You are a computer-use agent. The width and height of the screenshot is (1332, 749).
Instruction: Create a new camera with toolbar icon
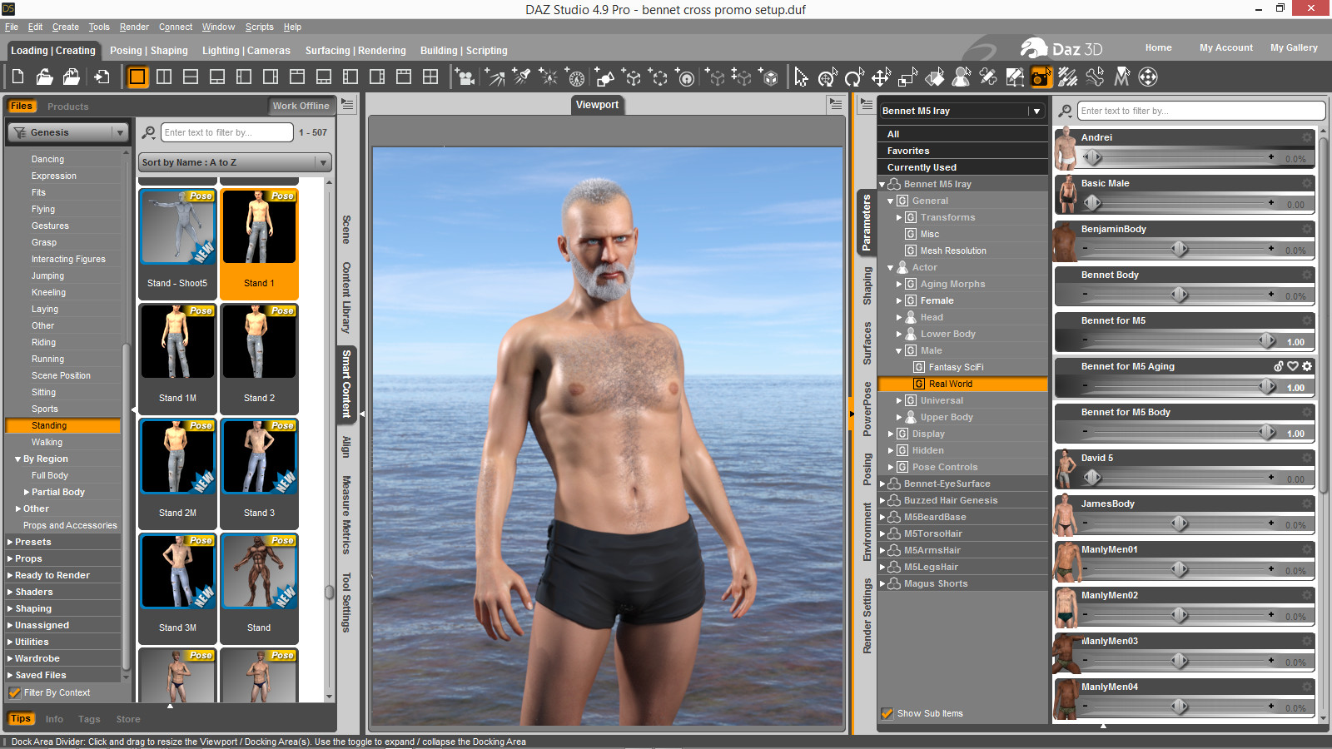466,77
